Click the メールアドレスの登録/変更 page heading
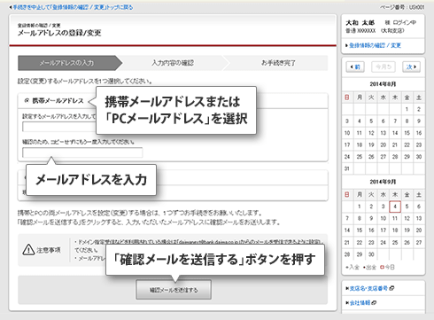This screenshot has width=434, height=320. [x=59, y=33]
